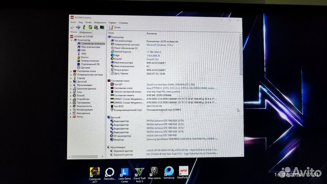Switch to the Избранное tab

pos(85,33)
